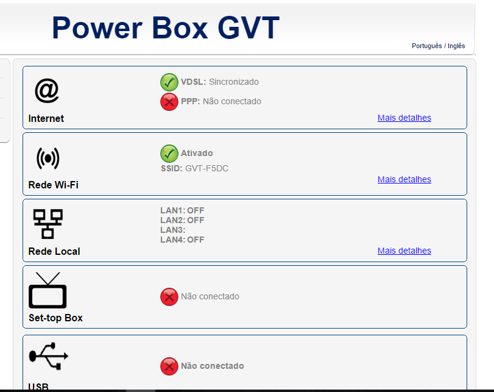
Task: Click the Rede Wi-Fi antenna icon
Action: click(x=48, y=159)
